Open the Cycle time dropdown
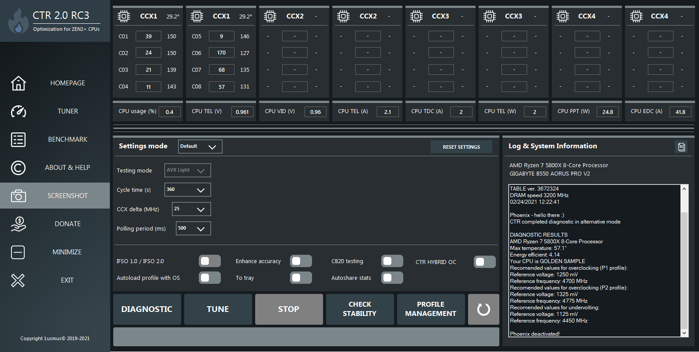Screen dimensions: 699x352 (x=188, y=190)
